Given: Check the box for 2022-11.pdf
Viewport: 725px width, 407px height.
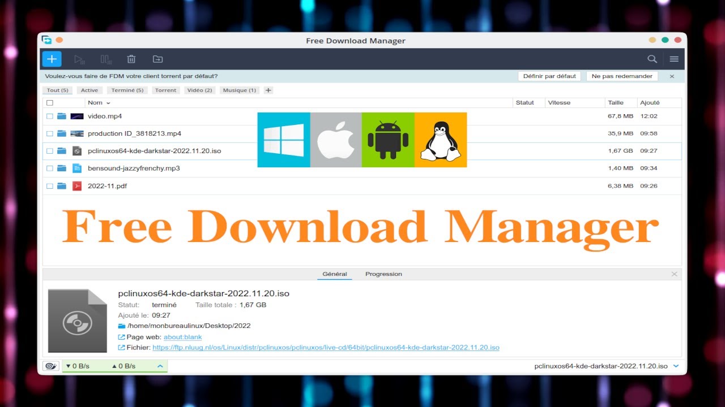Looking at the screenshot, I should coord(50,186).
